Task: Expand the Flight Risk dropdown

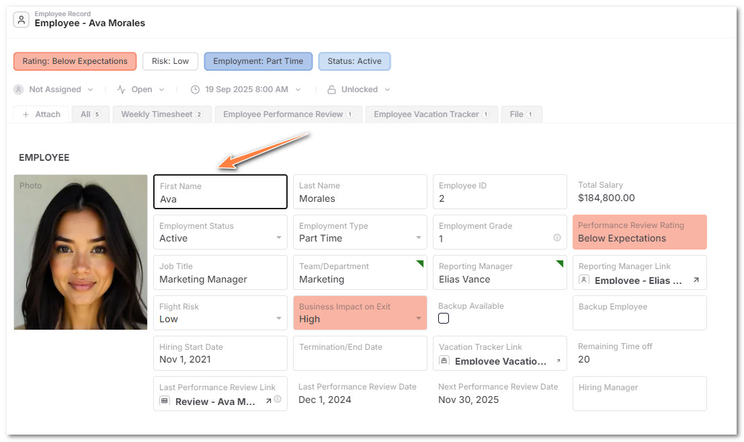Action: point(279,319)
